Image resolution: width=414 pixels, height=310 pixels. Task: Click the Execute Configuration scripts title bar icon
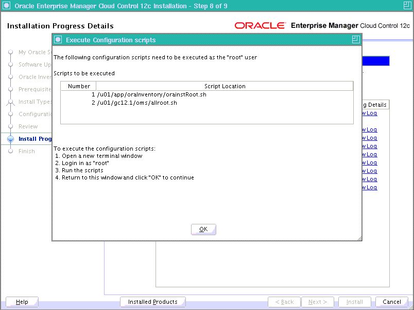58,40
